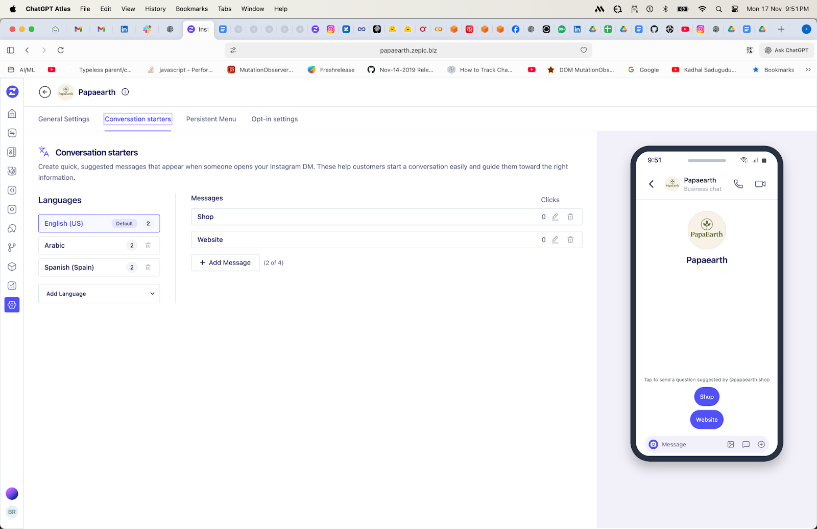Open the cube icon in left sidebar
Viewport: 817px width, 529px height.
(x=12, y=267)
